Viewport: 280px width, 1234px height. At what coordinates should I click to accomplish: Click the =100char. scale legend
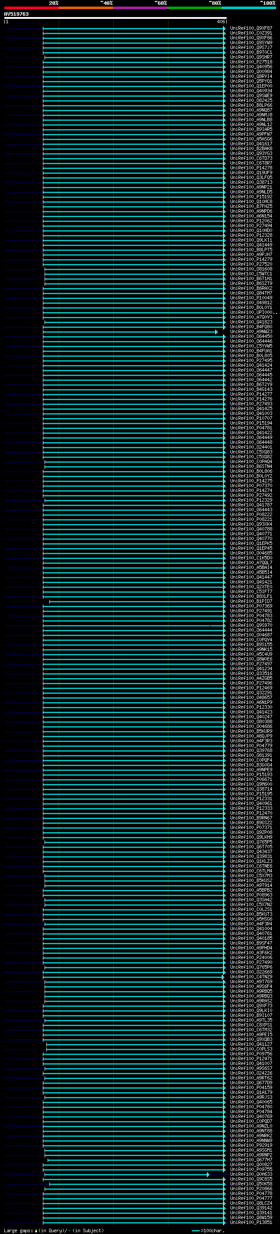pos(208,1230)
